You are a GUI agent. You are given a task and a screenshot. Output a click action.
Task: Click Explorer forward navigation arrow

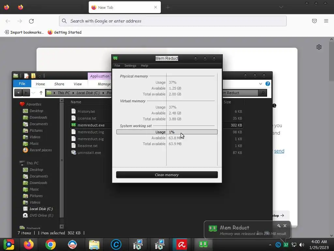click(x=26, y=93)
